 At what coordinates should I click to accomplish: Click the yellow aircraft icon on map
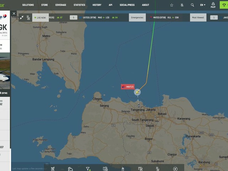[137, 92]
